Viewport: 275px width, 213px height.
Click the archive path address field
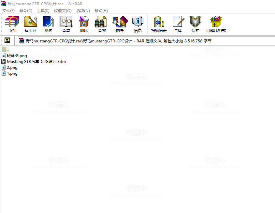tap(146, 41)
